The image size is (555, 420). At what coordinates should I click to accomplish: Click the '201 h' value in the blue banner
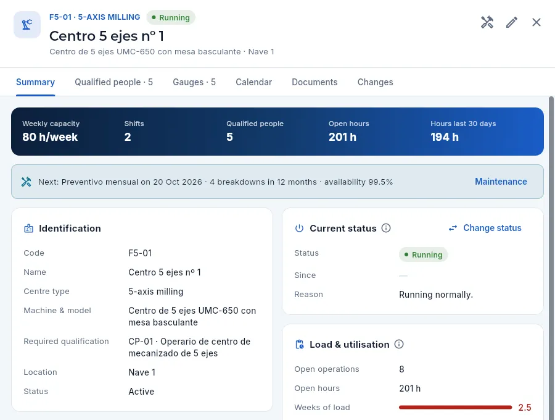coord(342,137)
